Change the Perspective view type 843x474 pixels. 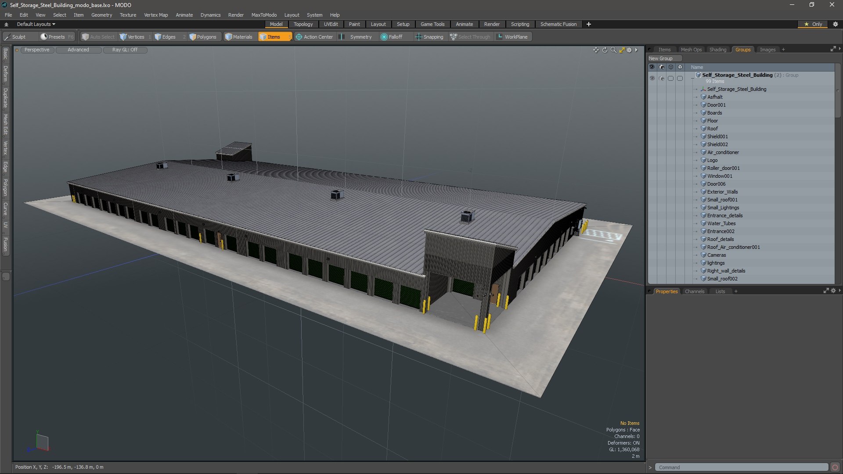click(x=37, y=50)
